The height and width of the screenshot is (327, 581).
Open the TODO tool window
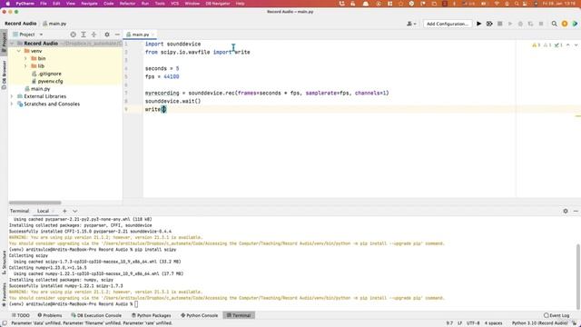(x=20, y=315)
